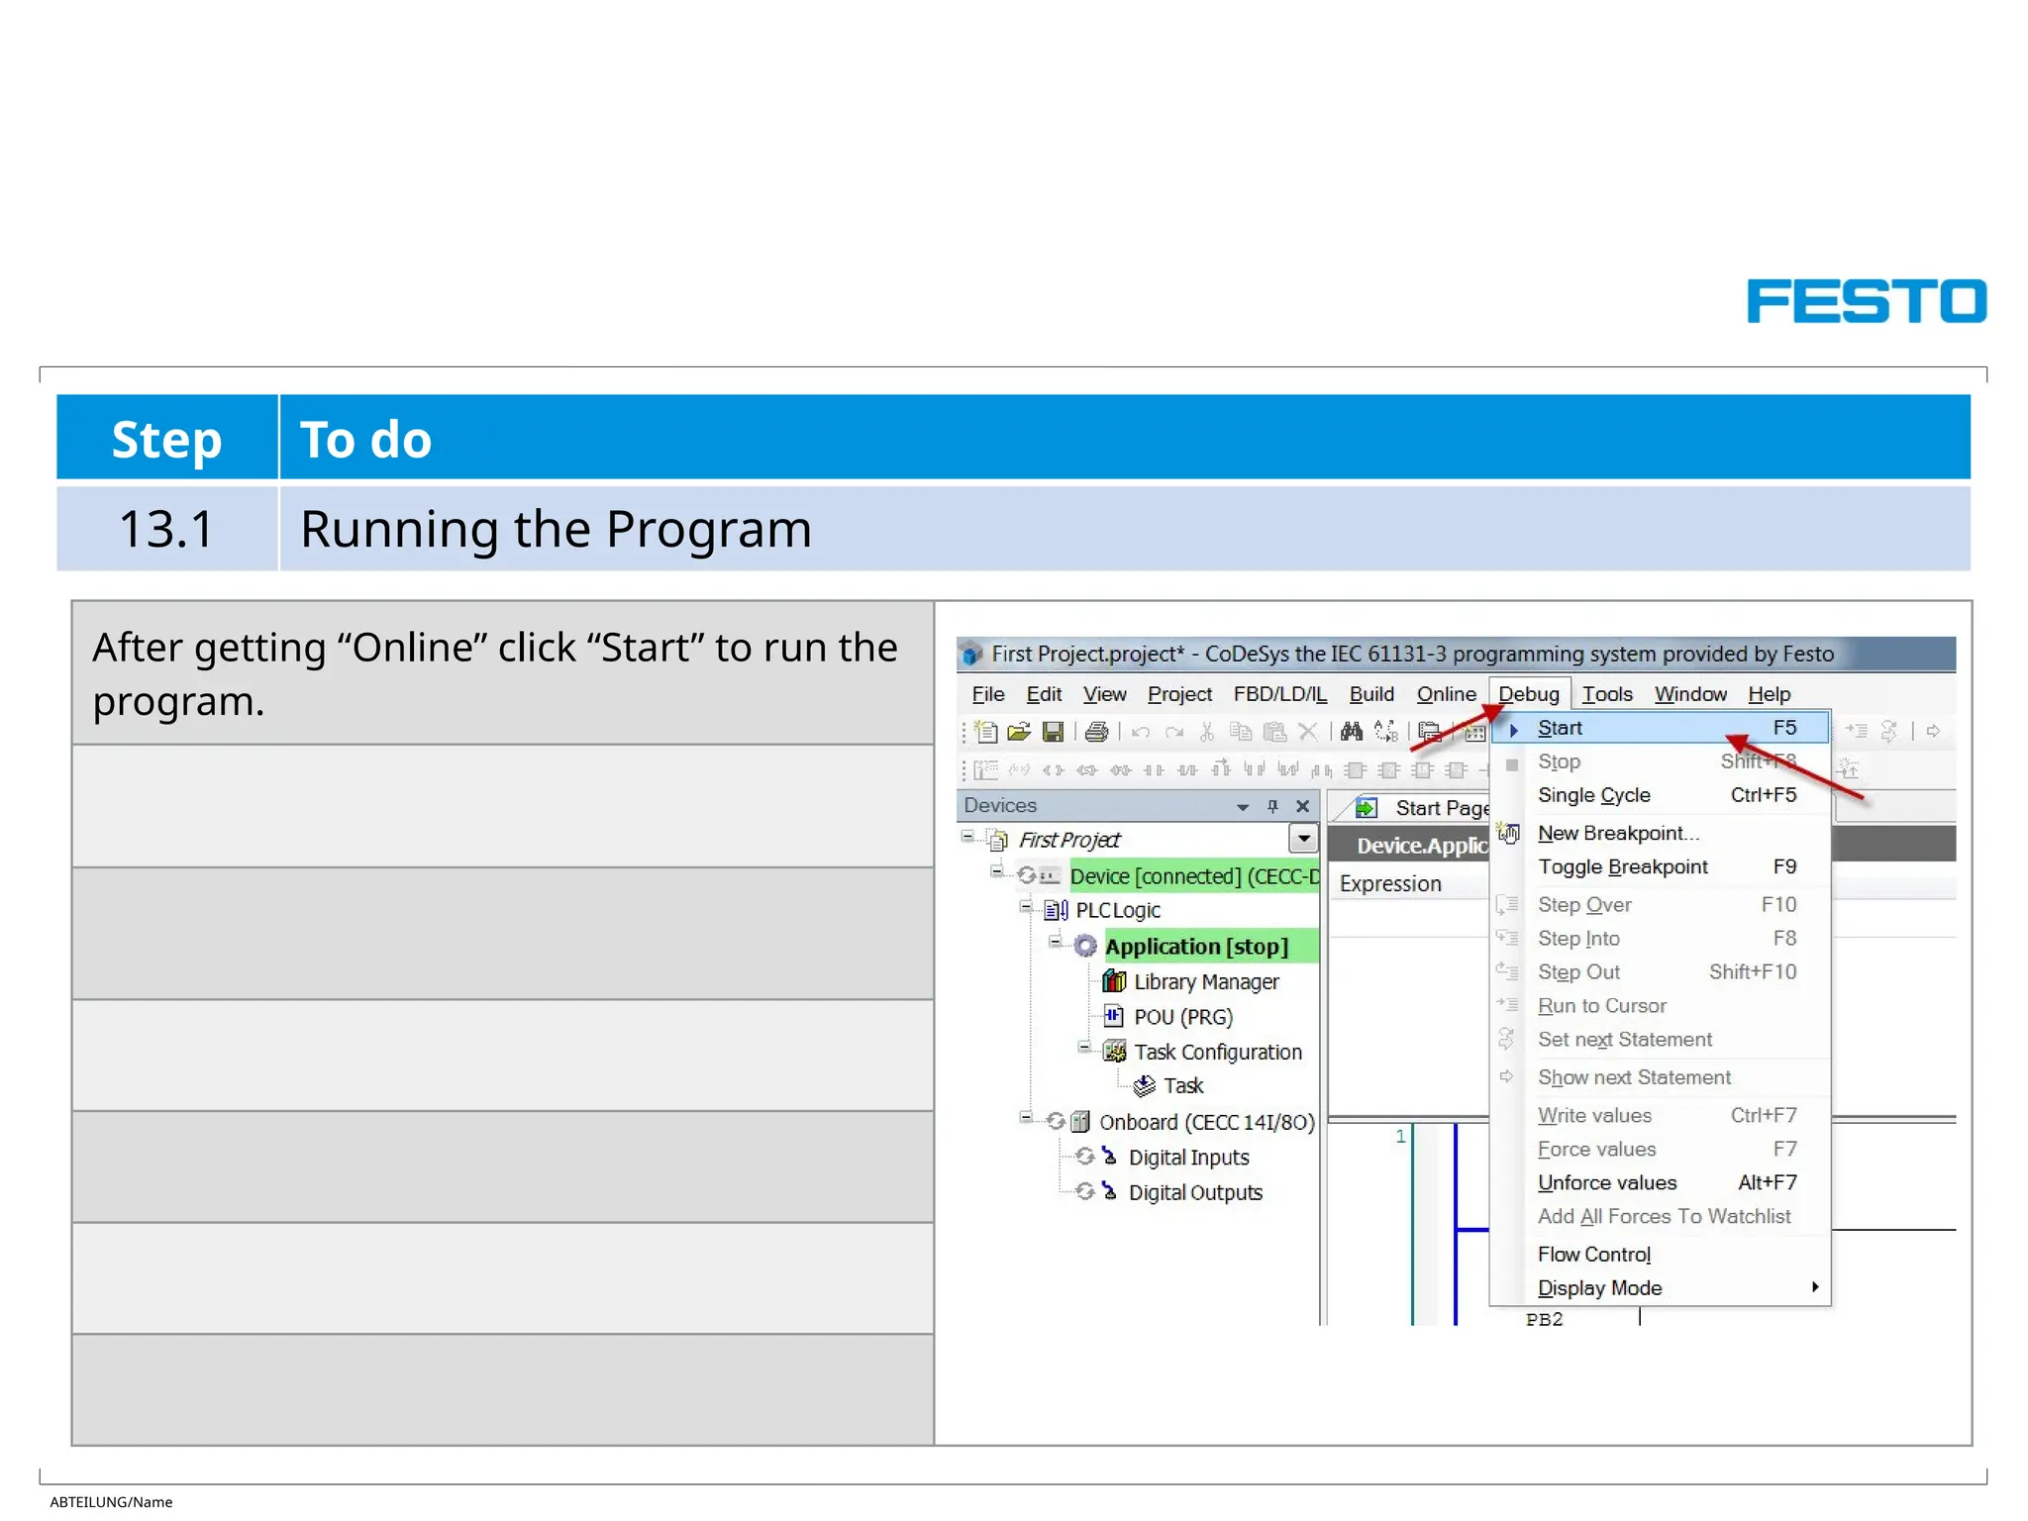The height and width of the screenshot is (1521, 2028).
Task: Open the Devices panel options dropdown
Action: tap(1243, 807)
